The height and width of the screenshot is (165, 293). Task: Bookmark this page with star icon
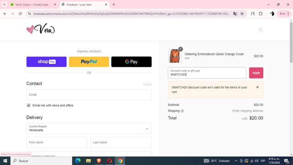(x=242, y=14)
